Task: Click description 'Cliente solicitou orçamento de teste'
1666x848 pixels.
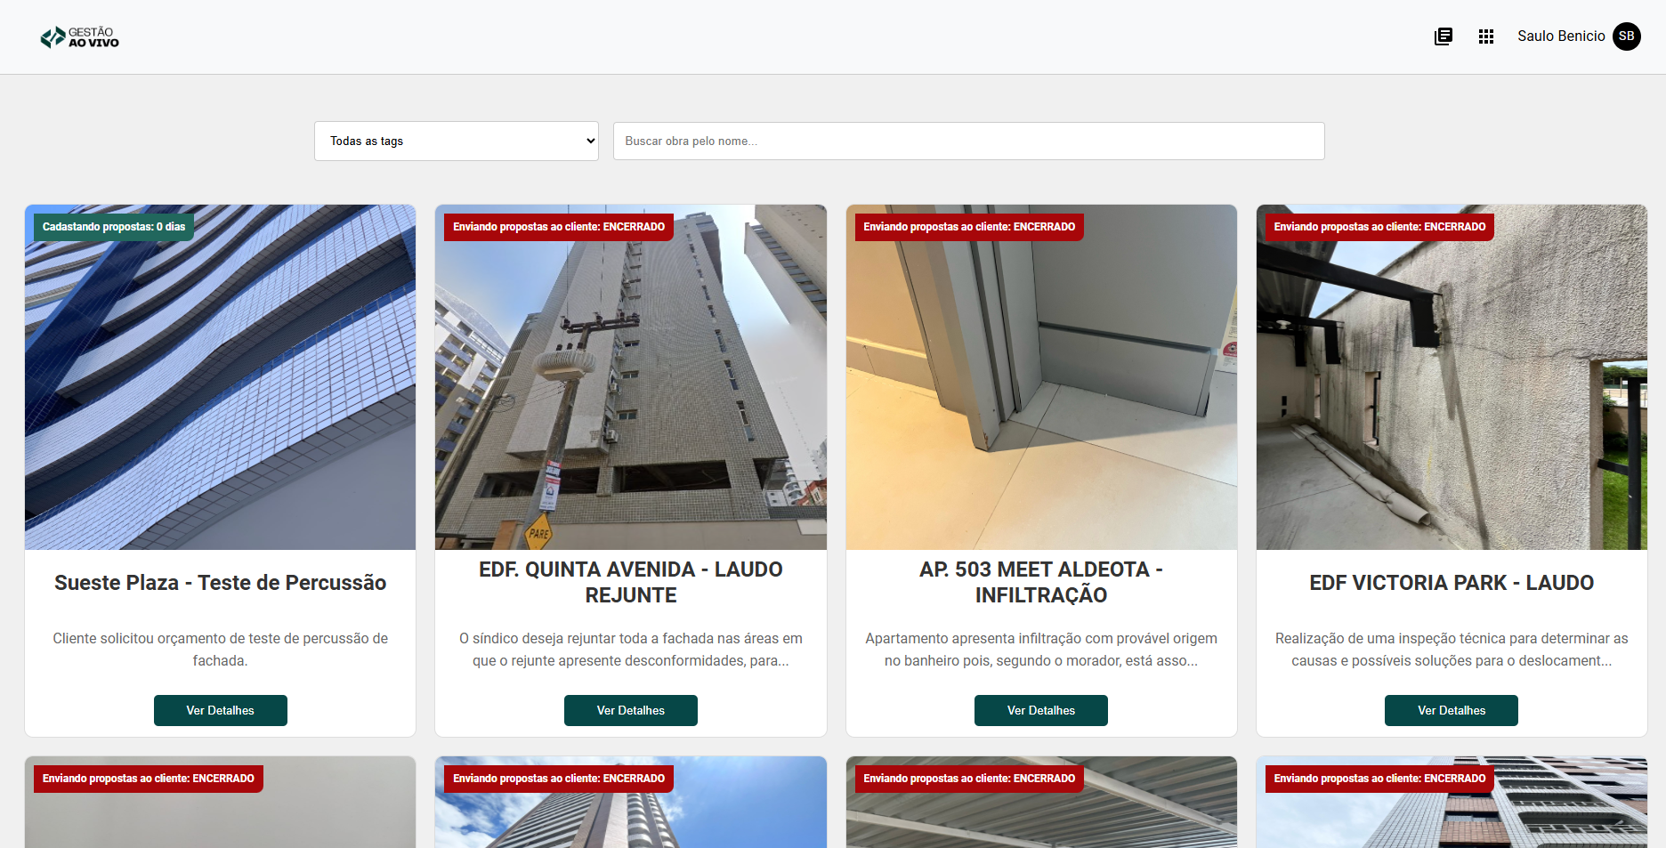Action: (221, 650)
